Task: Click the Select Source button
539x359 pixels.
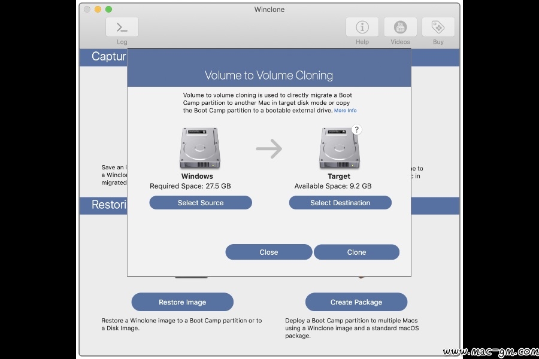Action: tap(201, 203)
